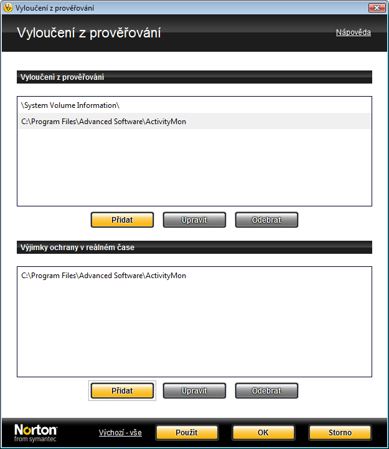Confirm the dialog with the OK button
This screenshot has width=389, height=449.
pyautogui.click(x=263, y=433)
